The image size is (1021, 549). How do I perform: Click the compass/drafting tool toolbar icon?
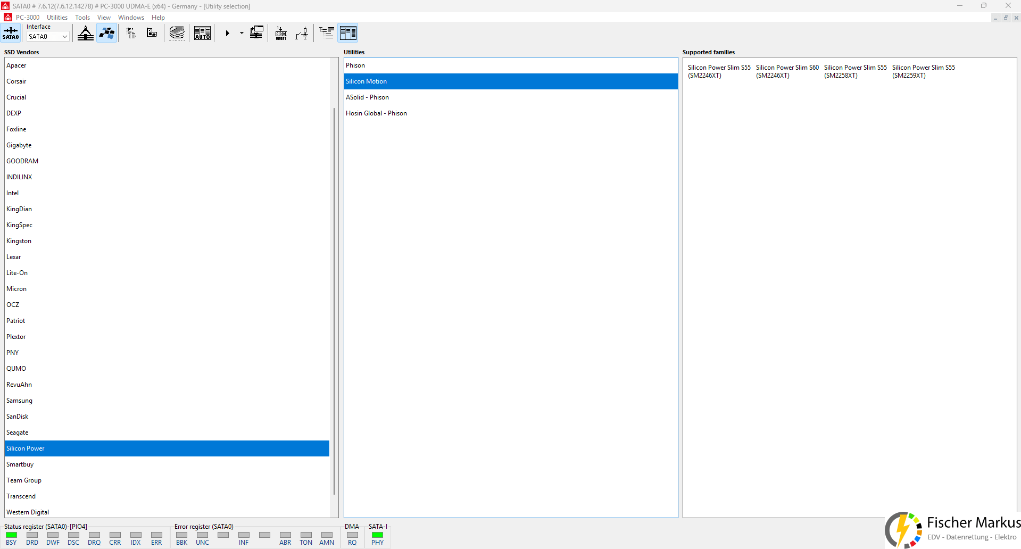[x=85, y=33]
